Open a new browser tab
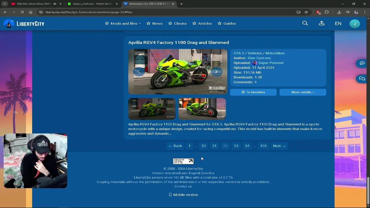Image resolution: width=370 pixels, height=208 pixels. pos(181,4)
